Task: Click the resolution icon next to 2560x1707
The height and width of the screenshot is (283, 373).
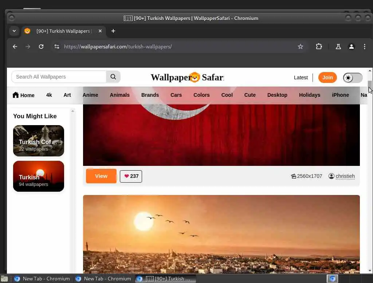Action: (294, 176)
